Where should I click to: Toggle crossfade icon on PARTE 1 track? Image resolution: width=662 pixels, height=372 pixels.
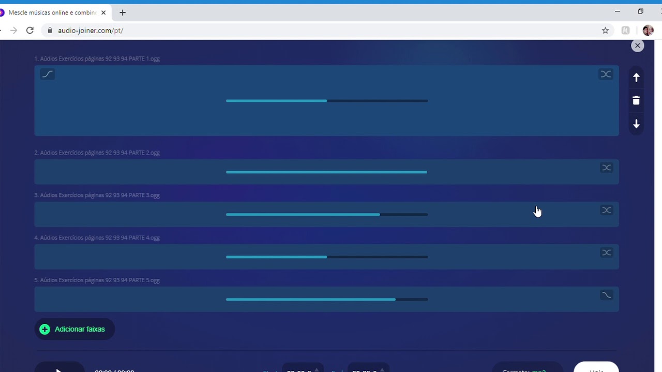(606, 74)
